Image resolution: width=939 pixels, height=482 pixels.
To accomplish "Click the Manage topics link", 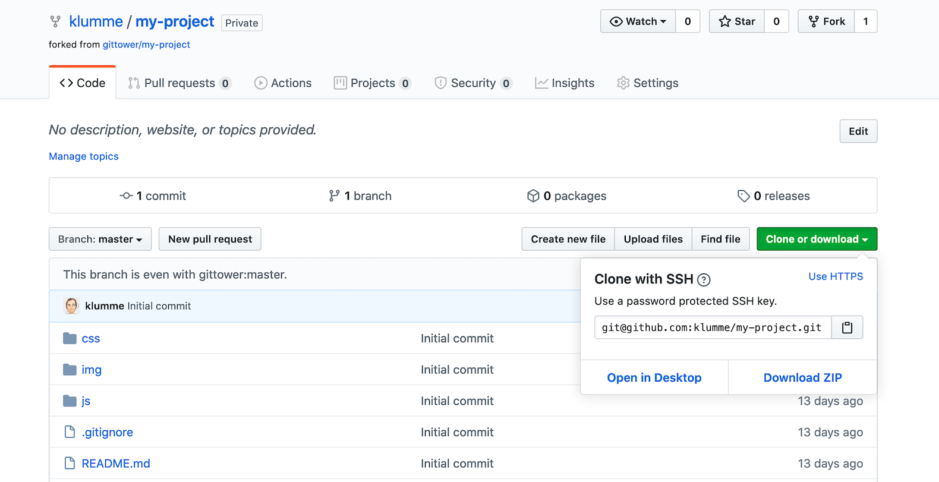I will (x=84, y=156).
